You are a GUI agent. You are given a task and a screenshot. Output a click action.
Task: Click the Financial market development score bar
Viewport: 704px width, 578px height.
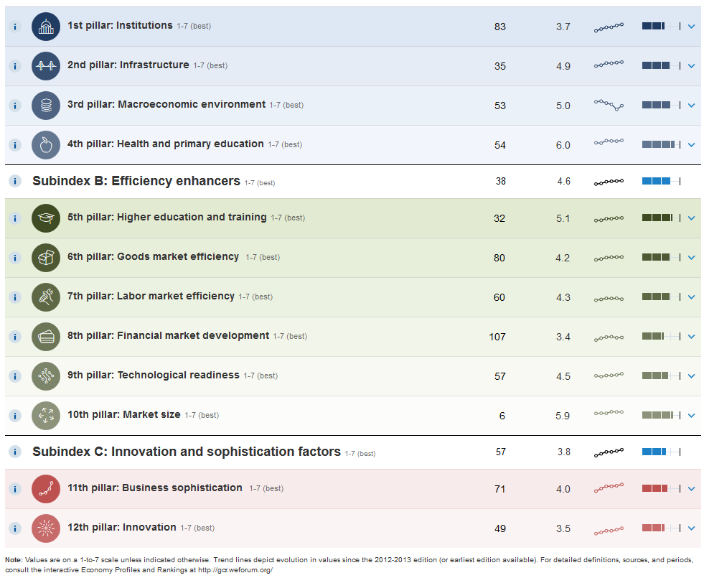click(660, 336)
